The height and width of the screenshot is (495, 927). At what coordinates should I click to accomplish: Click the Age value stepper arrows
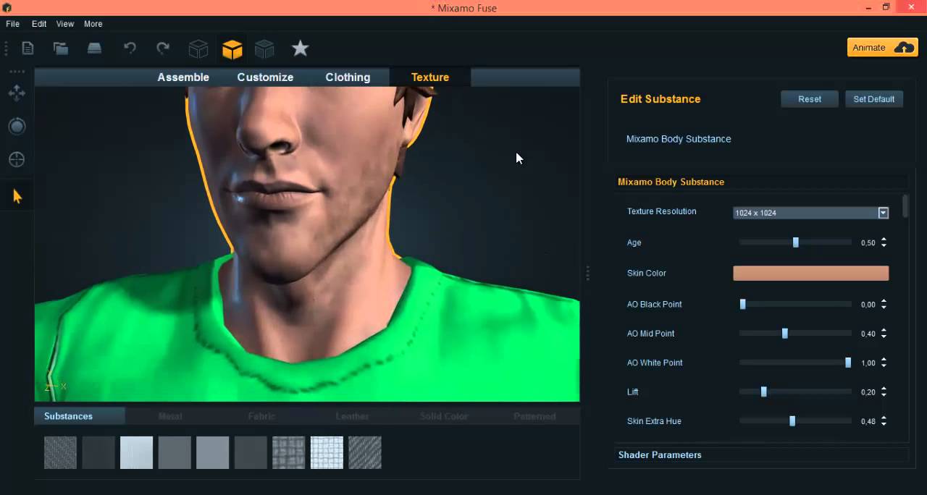884,242
